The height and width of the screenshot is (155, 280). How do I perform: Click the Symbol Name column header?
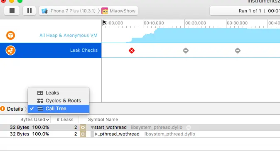pyautogui.click(x=103, y=119)
